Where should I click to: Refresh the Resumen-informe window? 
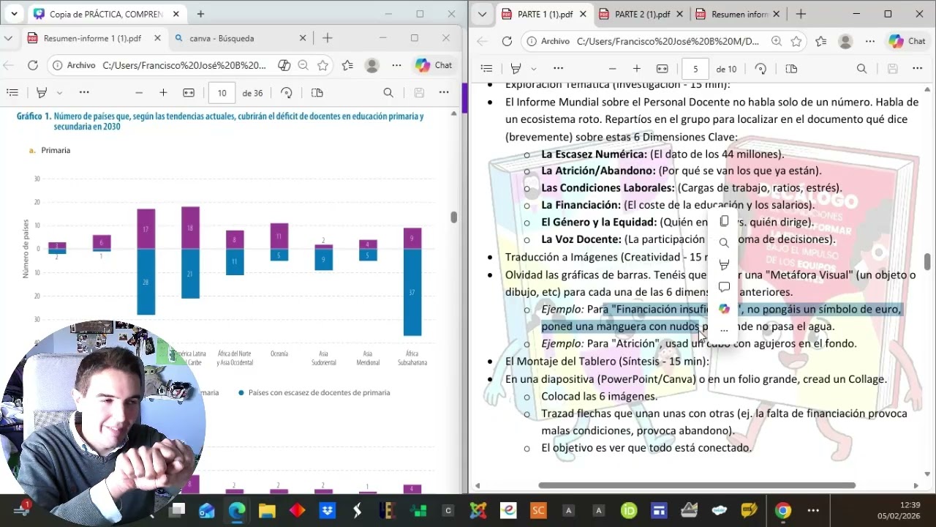click(x=33, y=65)
